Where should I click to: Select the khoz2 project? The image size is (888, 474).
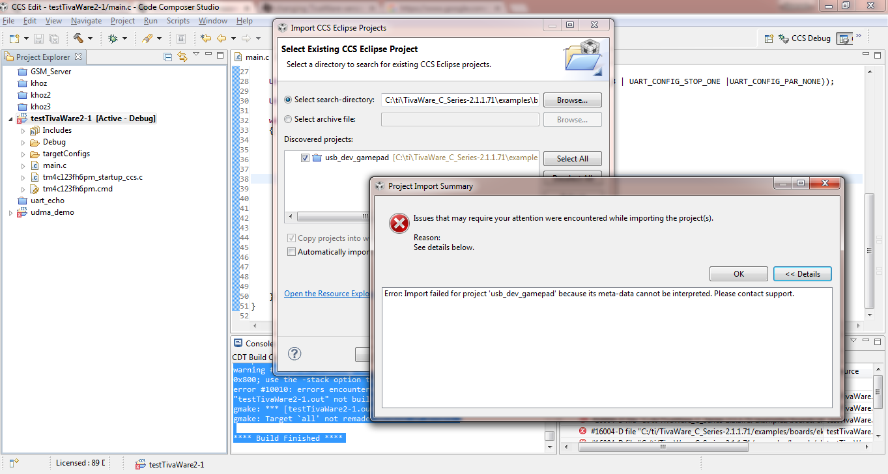35,95
